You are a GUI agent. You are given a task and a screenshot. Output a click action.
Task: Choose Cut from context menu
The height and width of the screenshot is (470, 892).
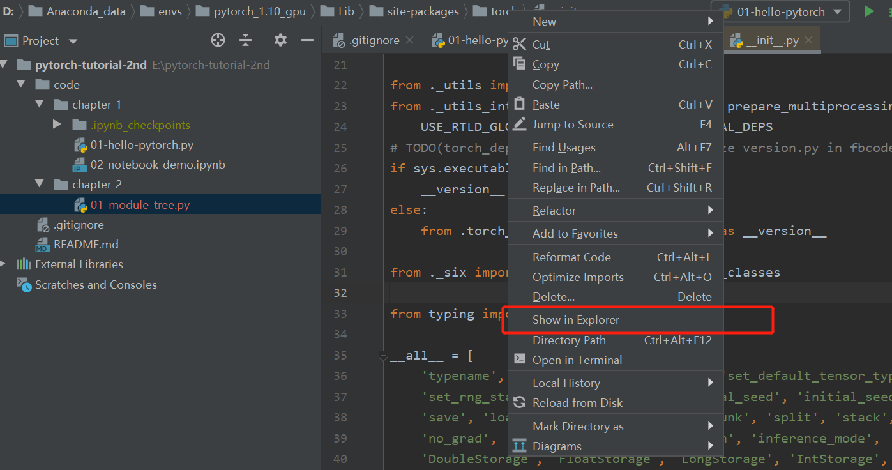point(616,44)
